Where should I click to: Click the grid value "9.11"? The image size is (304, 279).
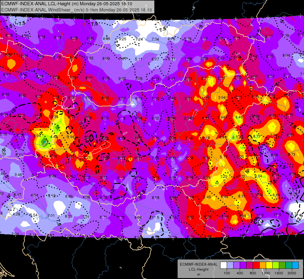click(104, 178)
